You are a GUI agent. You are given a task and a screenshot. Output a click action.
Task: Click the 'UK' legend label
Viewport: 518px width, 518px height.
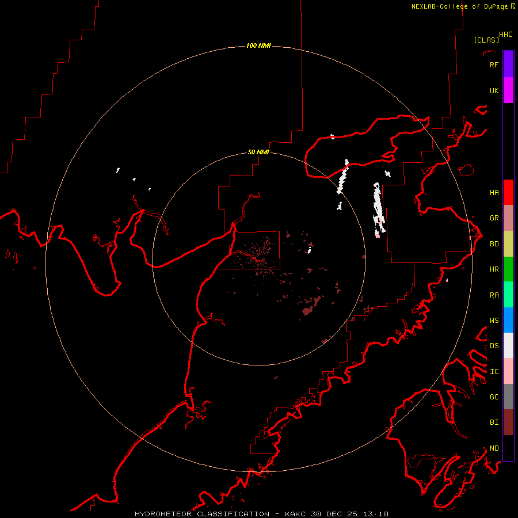[x=494, y=91]
